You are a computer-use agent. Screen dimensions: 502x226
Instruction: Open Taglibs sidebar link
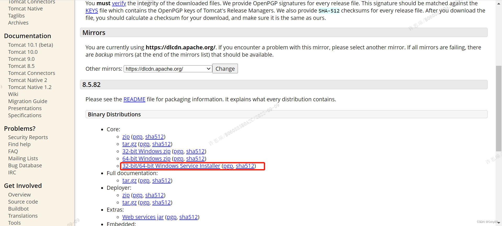coord(16,16)
